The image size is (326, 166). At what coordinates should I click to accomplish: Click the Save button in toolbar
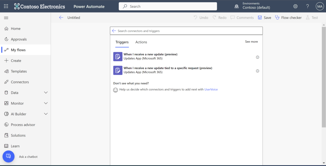tap(264, 17)
